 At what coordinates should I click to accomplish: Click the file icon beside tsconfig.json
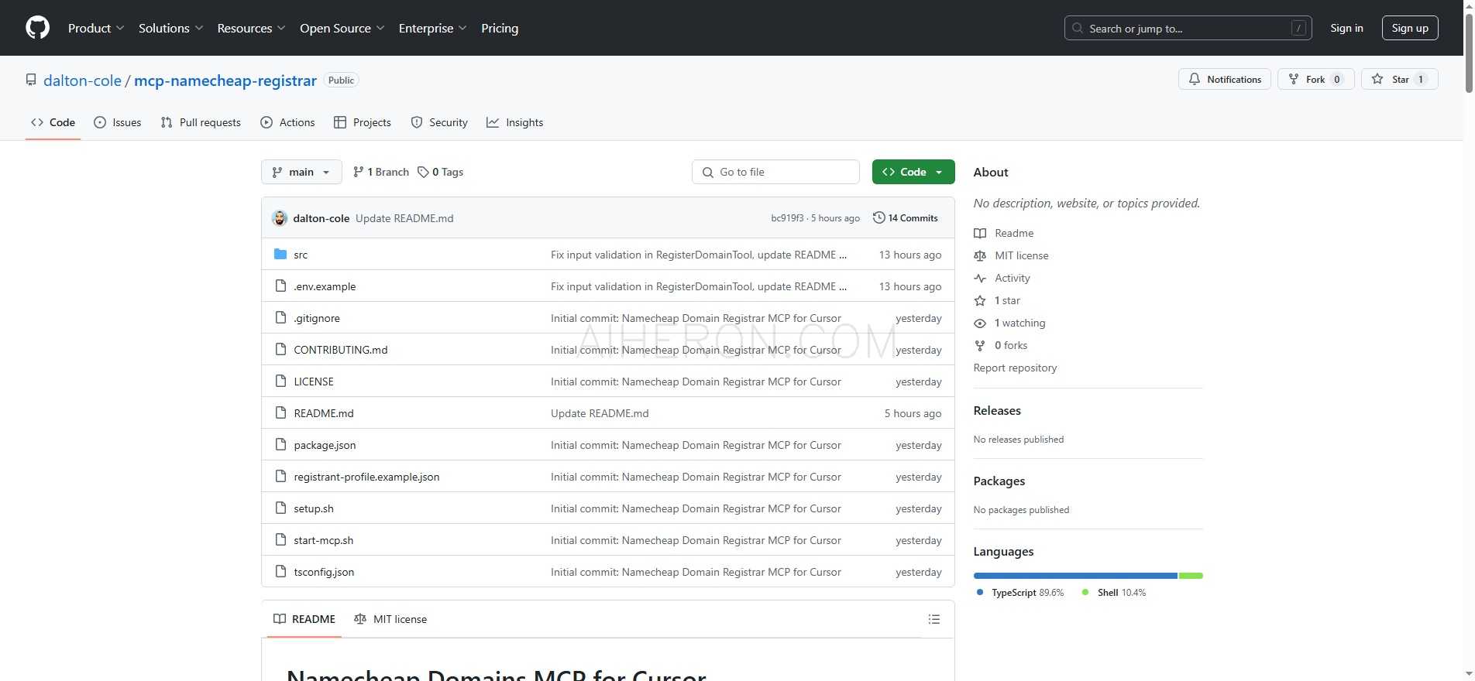tap(281, 571)
